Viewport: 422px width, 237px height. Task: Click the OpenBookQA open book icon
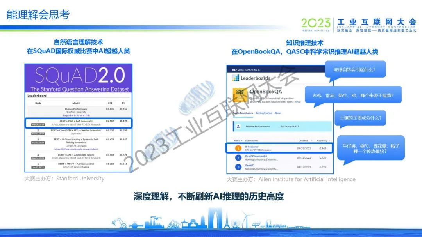coord(240,95)
